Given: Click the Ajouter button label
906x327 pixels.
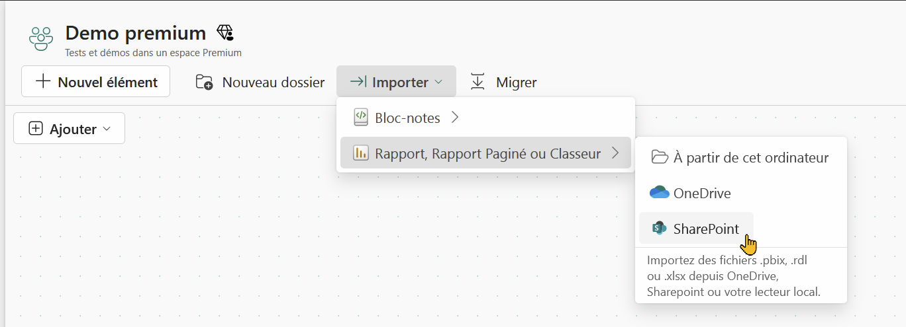Looking at the screenshot, I should 73,129.
